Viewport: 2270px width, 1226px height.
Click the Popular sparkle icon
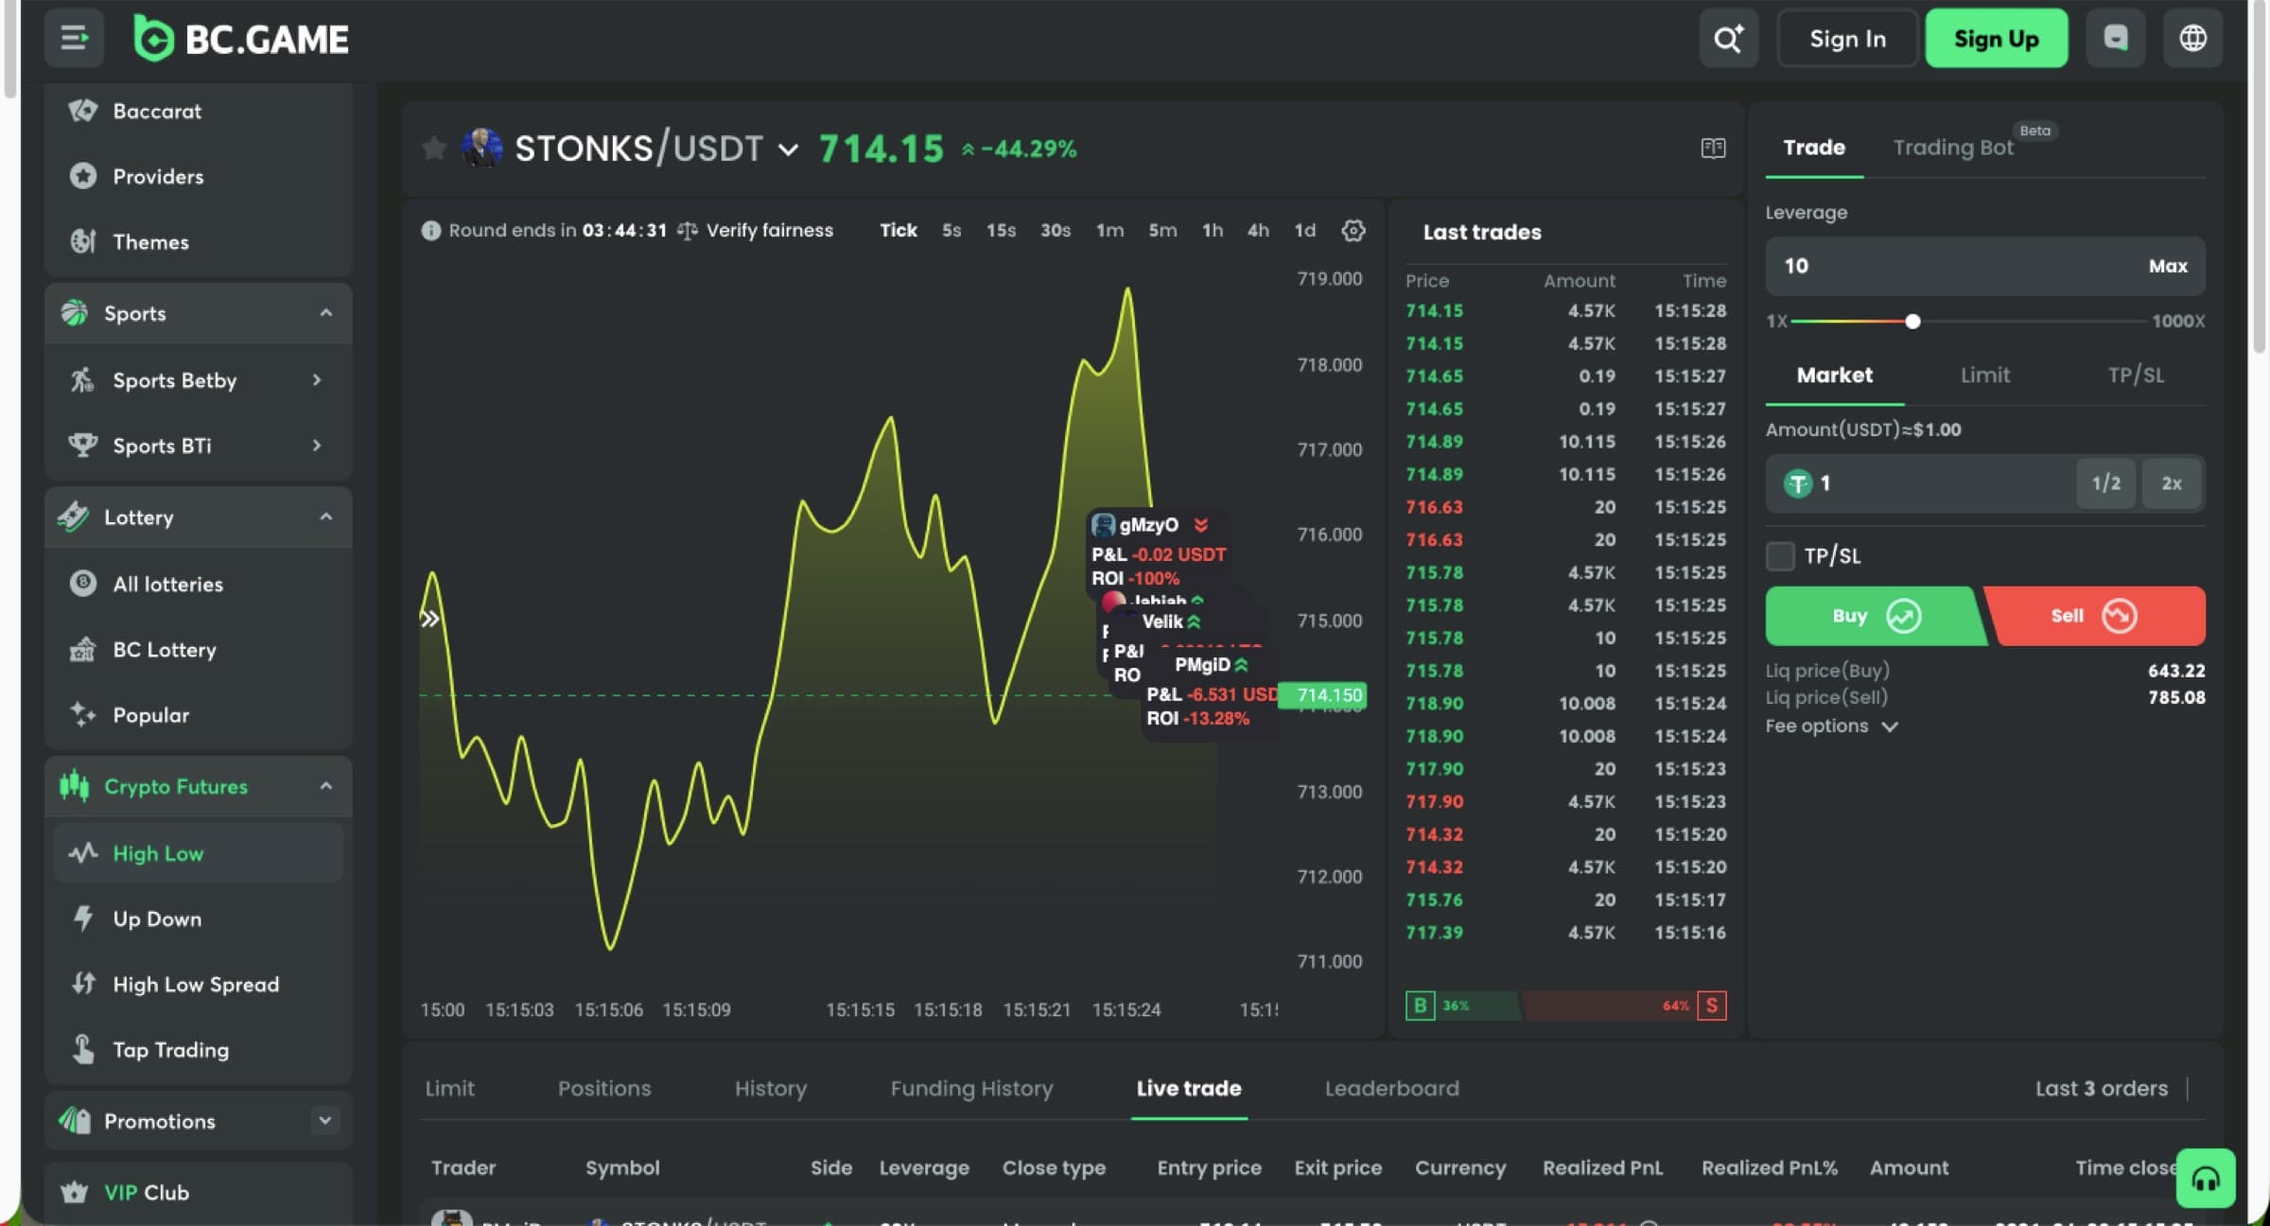(83, 714)
